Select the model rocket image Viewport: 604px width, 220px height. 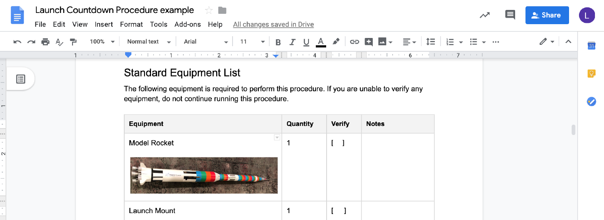point(204,175)
